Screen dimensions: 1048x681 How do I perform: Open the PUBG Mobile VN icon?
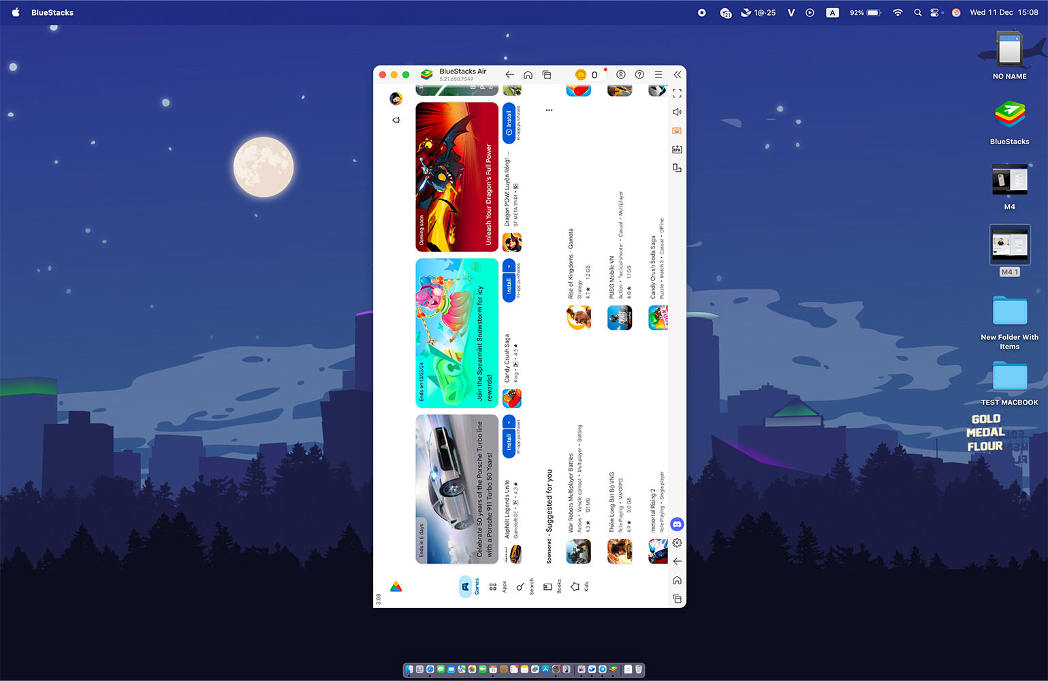click(620, 317)
